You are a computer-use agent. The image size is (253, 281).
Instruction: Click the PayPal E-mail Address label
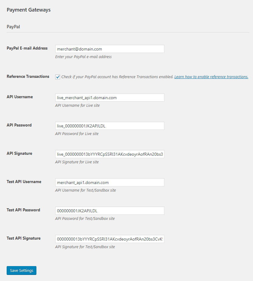(27, 48)
